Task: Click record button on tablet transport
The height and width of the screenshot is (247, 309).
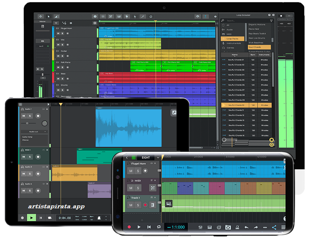Action: (x=23, y=218)
